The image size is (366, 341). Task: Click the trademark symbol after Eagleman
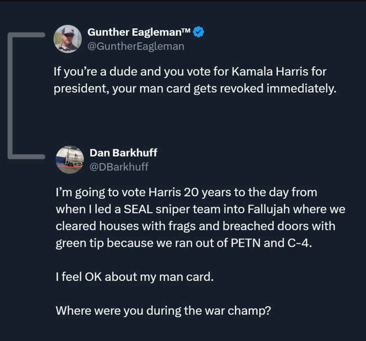187,30
